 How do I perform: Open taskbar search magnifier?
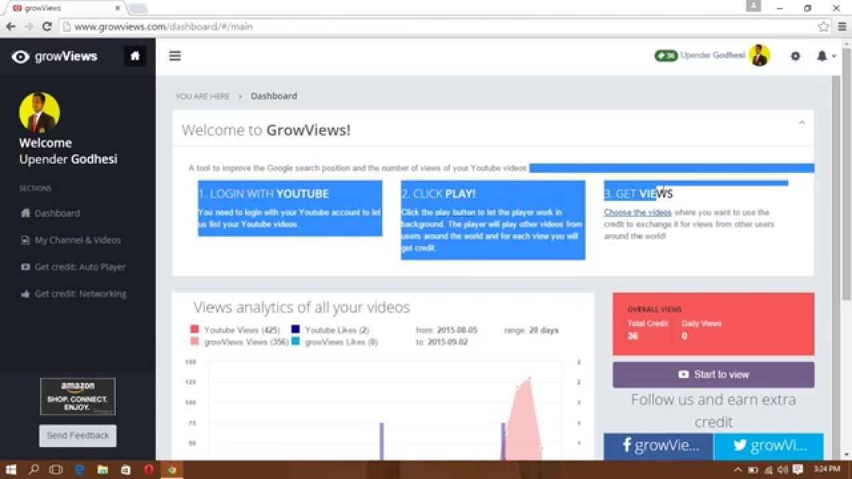click(x=34, y=470)
